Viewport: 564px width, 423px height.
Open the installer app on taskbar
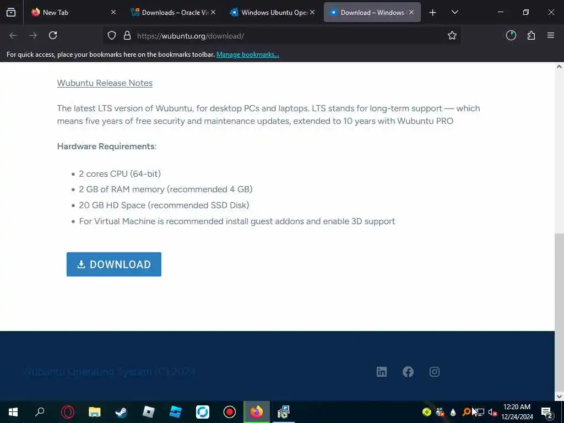pyautogui.click(x=284, y=412)
